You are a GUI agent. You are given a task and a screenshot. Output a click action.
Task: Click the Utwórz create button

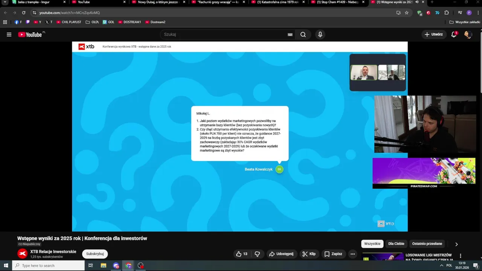pyautogui.click(x=434, y=34)
